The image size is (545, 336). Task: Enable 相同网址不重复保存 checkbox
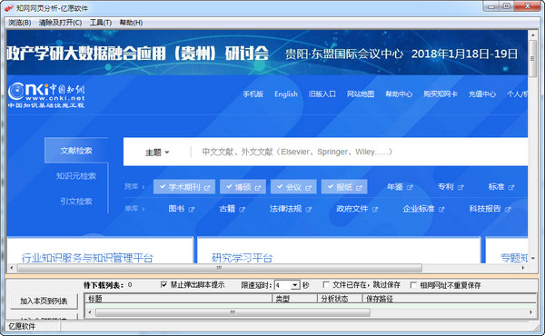[413, 285]
